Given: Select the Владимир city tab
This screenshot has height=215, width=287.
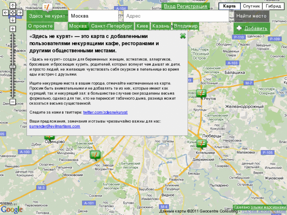Looking at the screenshot, I should (x=186, y=26).
